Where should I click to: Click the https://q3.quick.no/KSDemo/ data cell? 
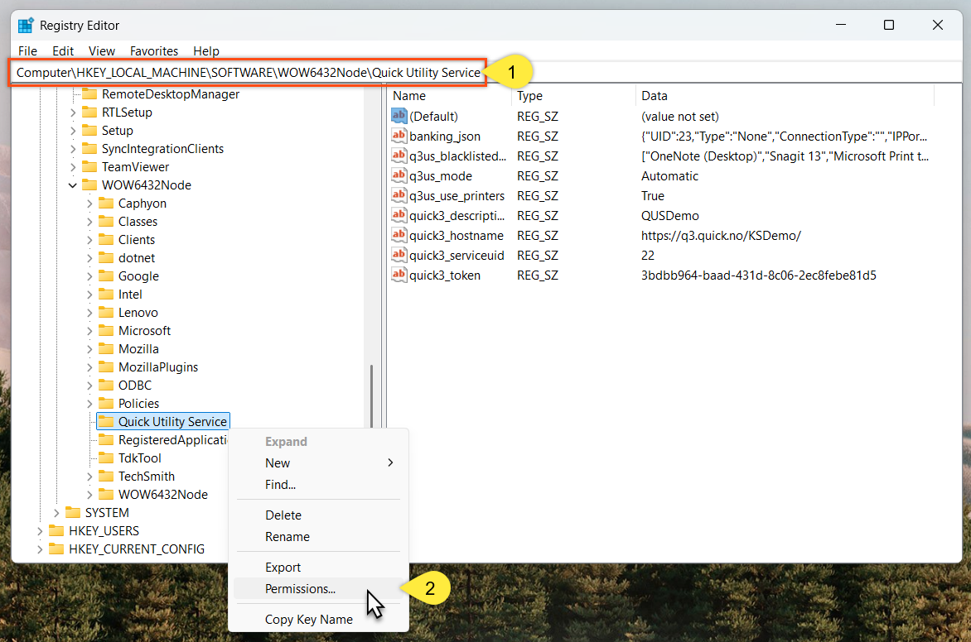pos(721,236)
